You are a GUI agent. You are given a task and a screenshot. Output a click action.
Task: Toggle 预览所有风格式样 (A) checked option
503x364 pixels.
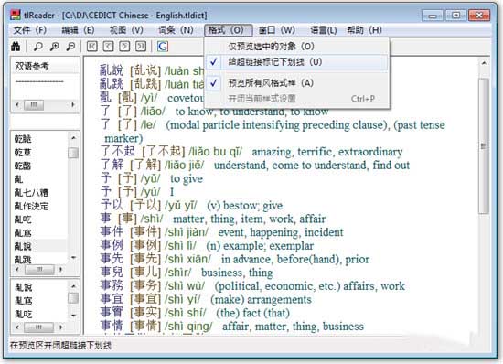click(296, 83)
